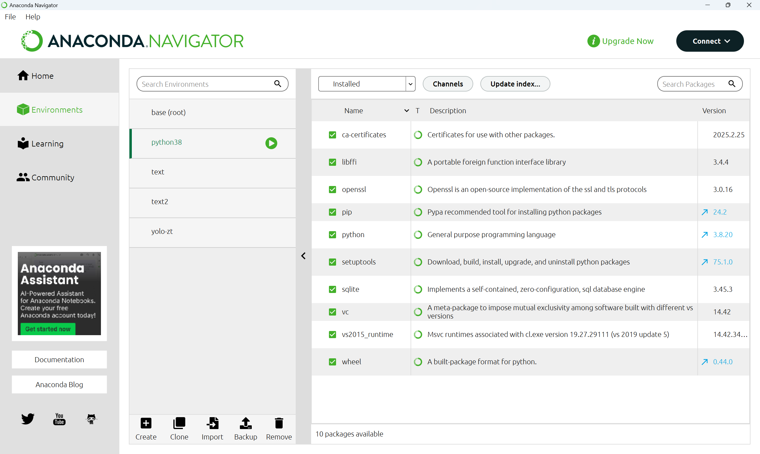Open the Documentation link
Screen dimensions: 760x454
click(x=59, y=360)
